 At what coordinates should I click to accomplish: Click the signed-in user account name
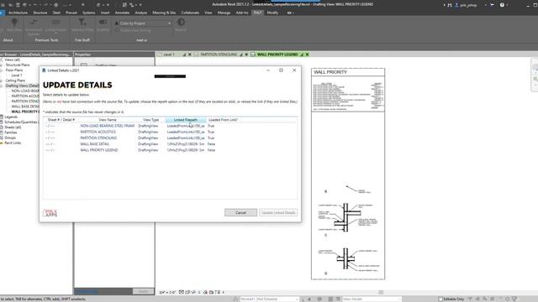(468, 5)
